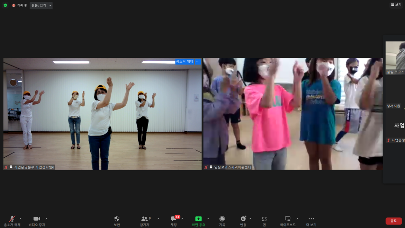405x228 pixels.
Task: Expand audio options arrow beside microphone
Action: coord(20,219)
